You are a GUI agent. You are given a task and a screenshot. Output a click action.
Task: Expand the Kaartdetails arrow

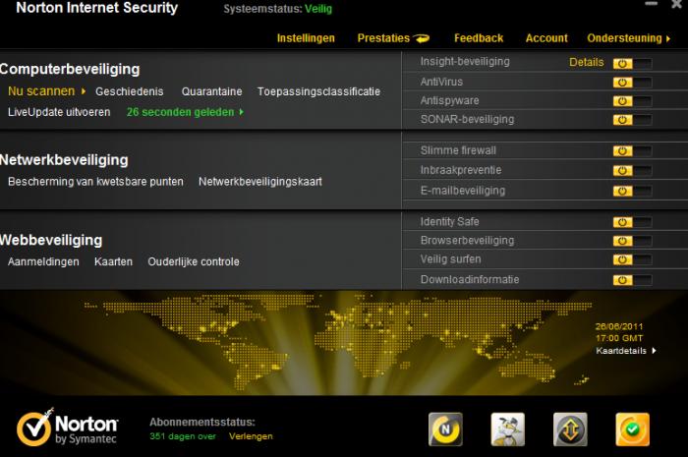pyautogui.click(x=654, y=351)
